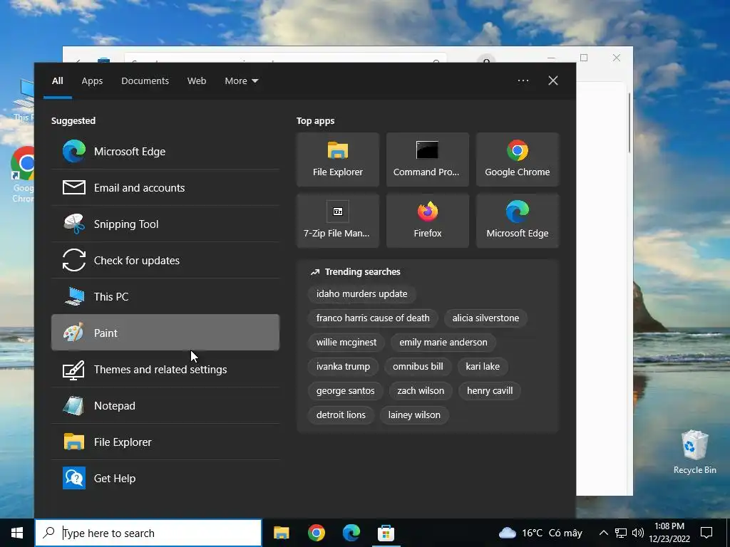
Task: Select Check for updates suggestion
Action: coord(165,260)
